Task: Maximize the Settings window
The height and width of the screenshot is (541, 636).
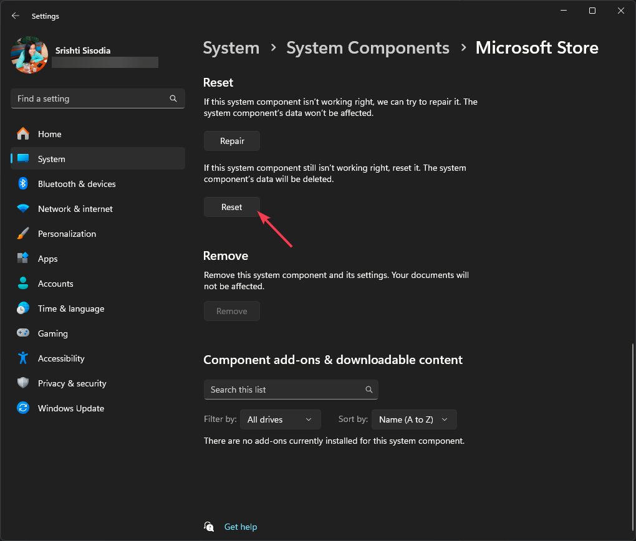Action: [592, 11]
